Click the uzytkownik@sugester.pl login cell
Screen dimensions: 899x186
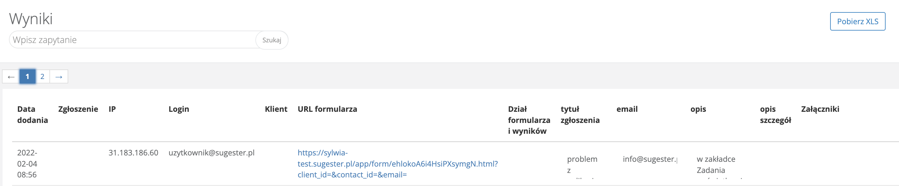coord(211,153)
